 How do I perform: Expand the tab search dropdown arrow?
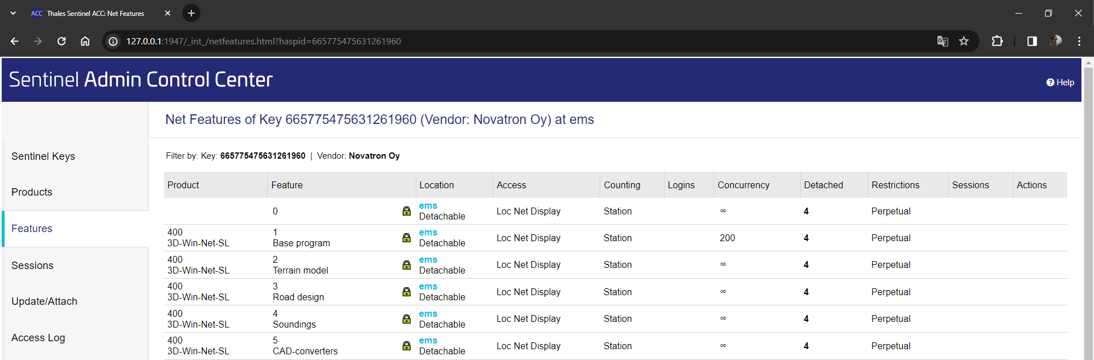click(13, 13)
